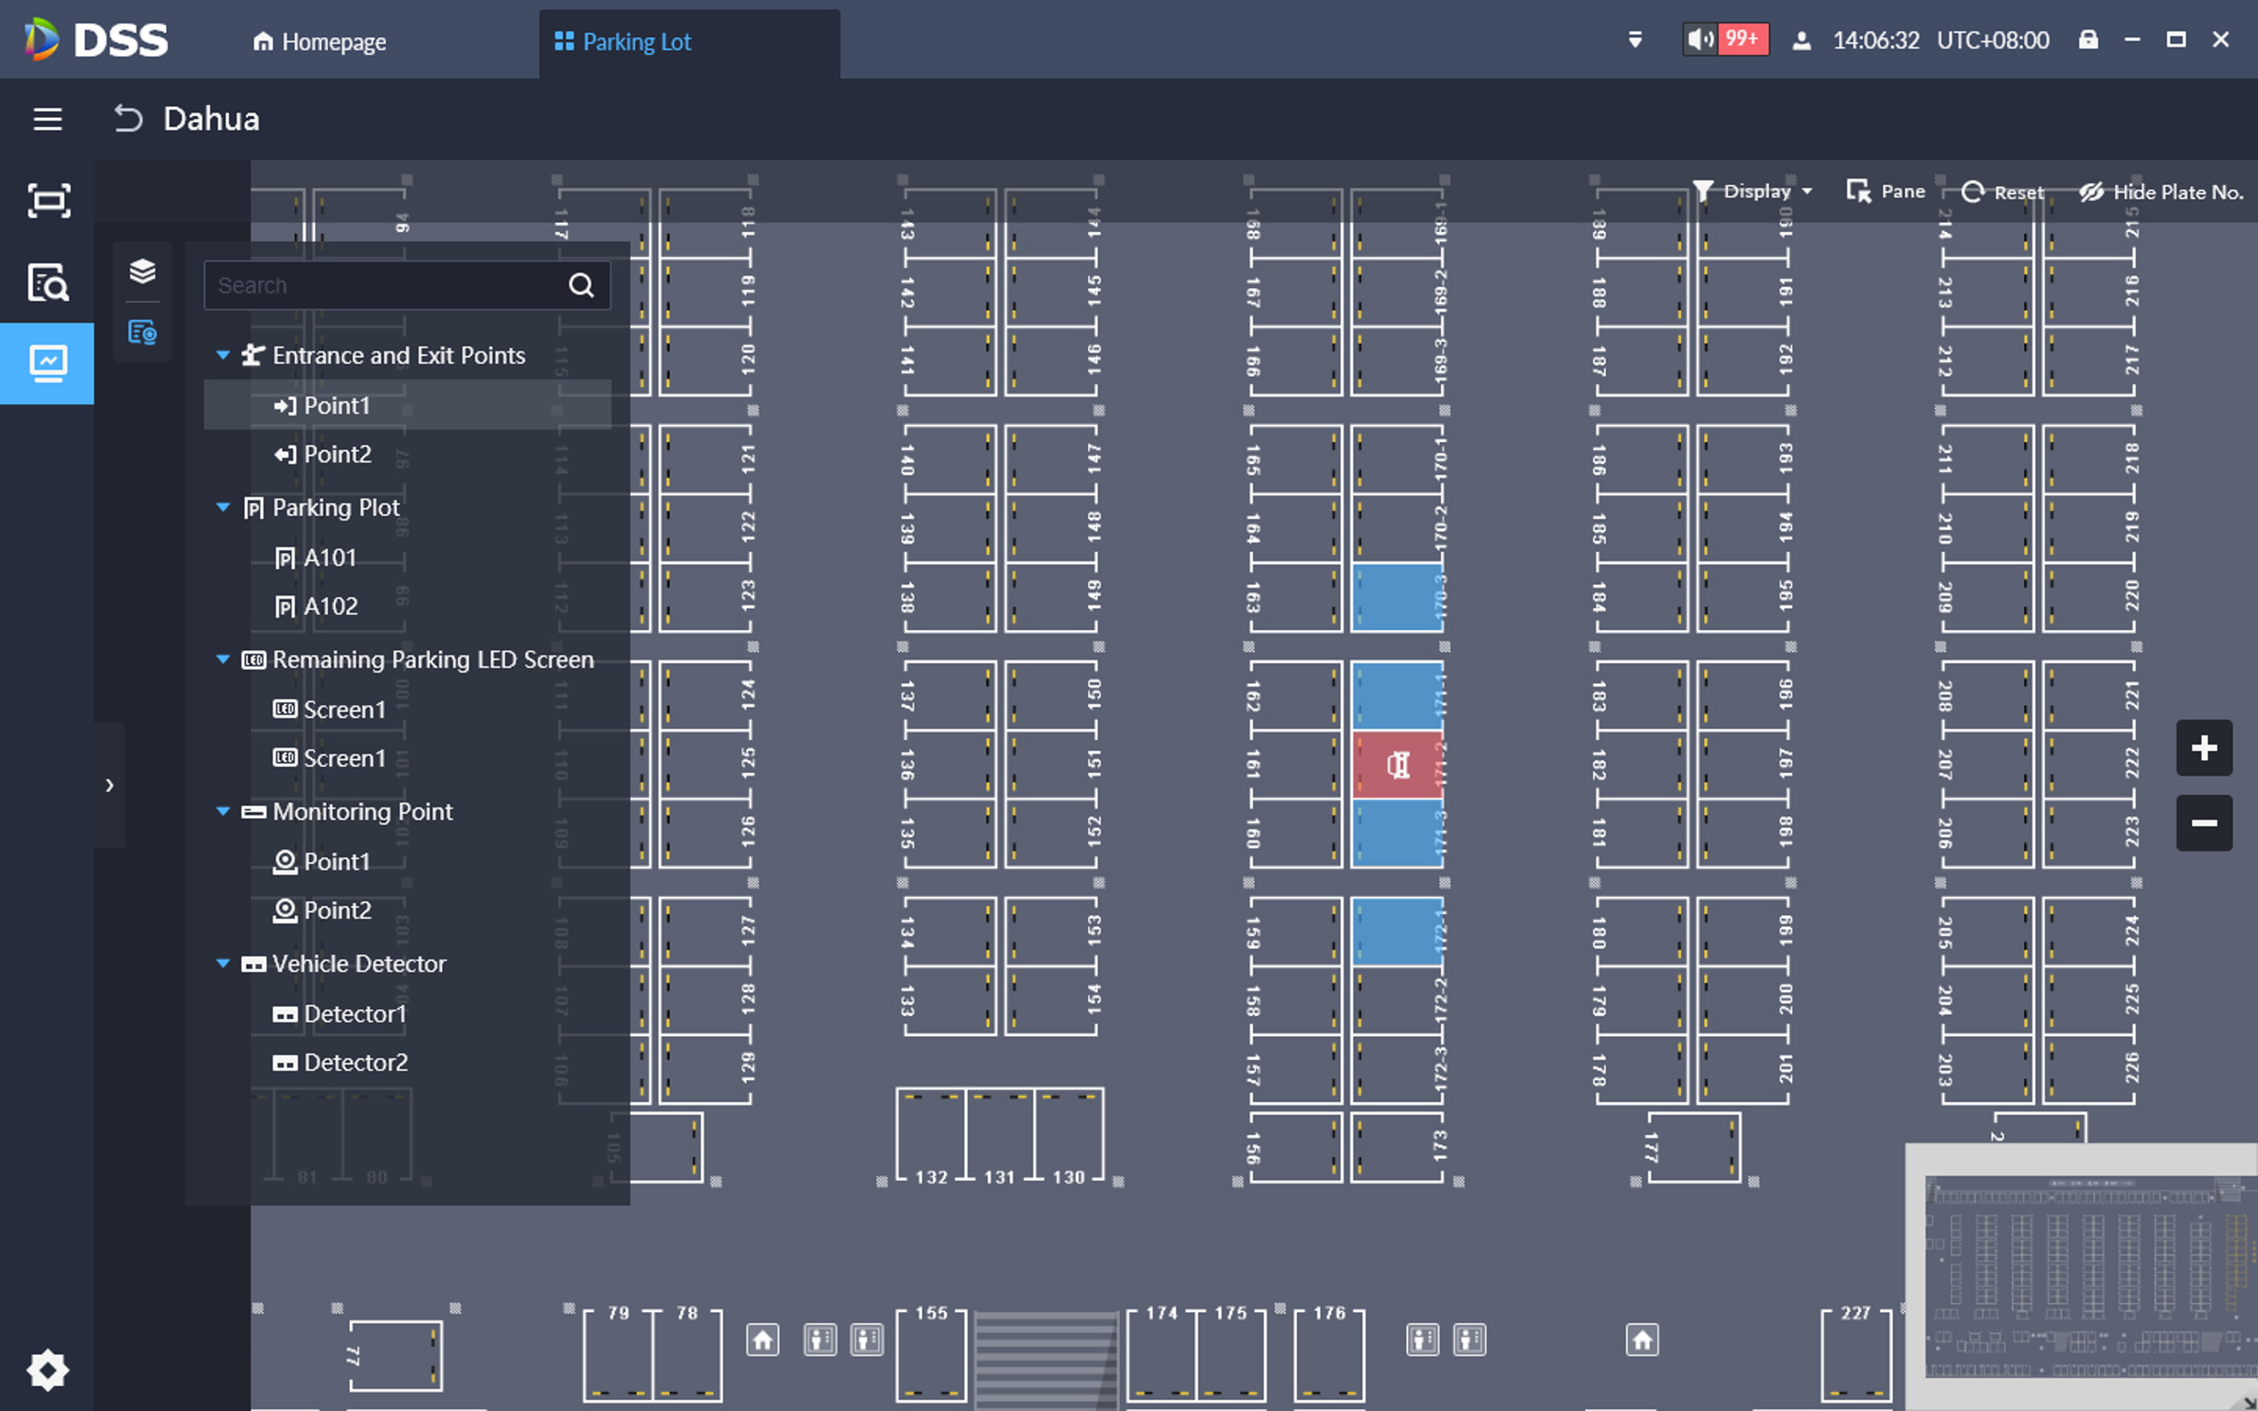Zoom in the map with plus button
The height and width of the screenshot is (1411, 2258).
pyautogui.click(x=2204, y=747)
